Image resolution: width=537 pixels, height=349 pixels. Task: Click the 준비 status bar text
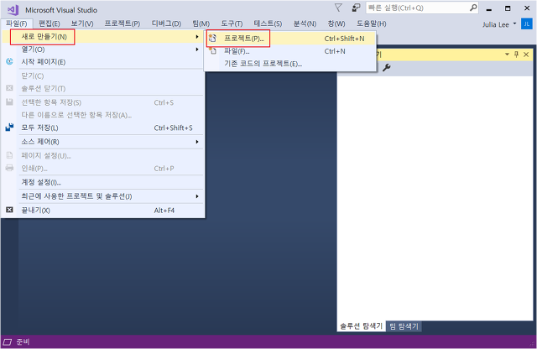23,341
